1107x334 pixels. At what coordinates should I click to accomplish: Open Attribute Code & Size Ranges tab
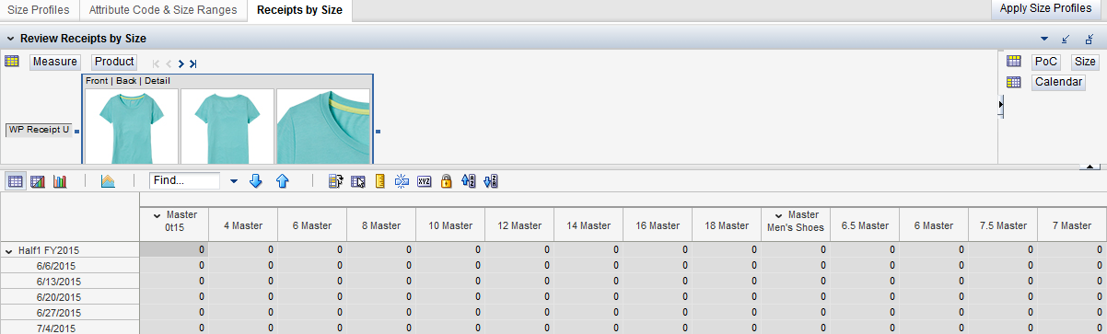pyautogui.click(x=163, y=10)
